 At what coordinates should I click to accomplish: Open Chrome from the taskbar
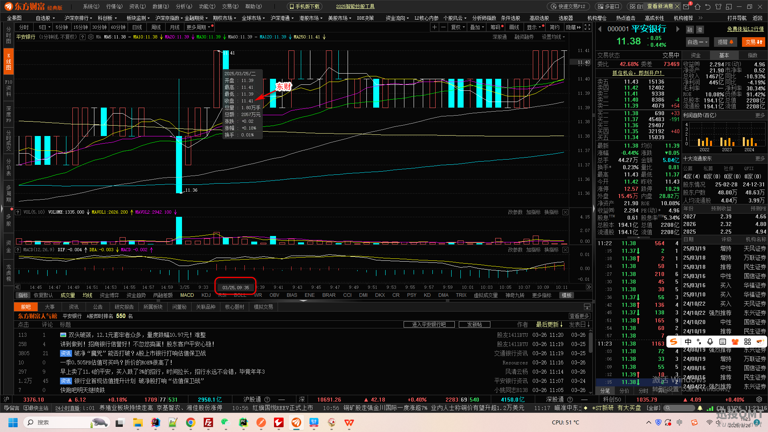(190, 422)
